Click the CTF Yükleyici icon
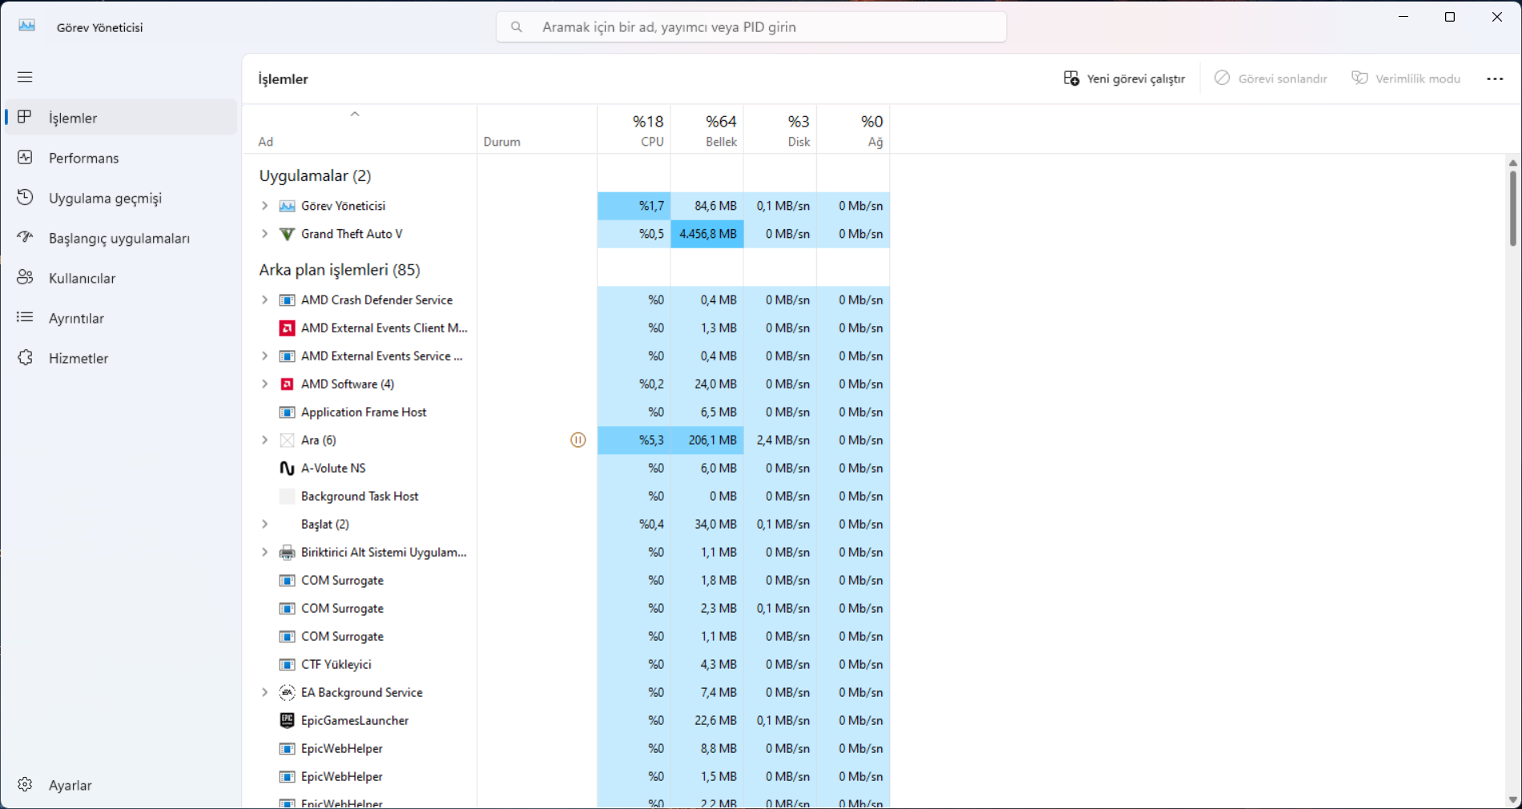 coord(287,664)
